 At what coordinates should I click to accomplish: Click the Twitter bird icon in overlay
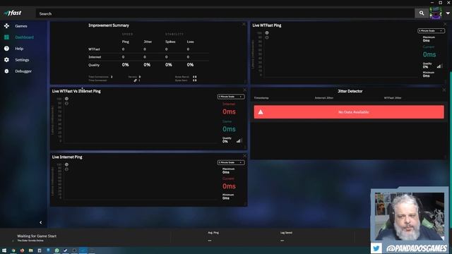pyautogui.click(x=376, y=248)
